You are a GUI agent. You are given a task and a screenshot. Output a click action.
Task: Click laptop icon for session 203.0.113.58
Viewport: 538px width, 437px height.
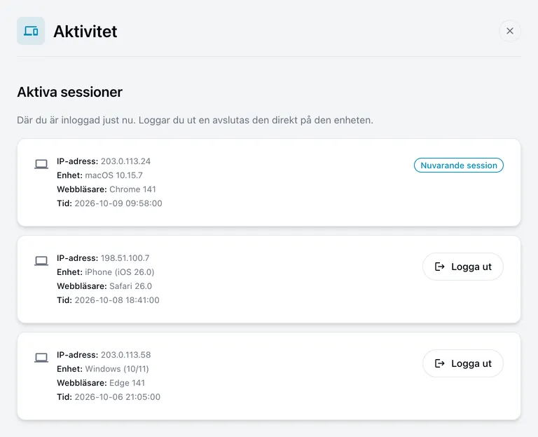(x=41, y=358)
